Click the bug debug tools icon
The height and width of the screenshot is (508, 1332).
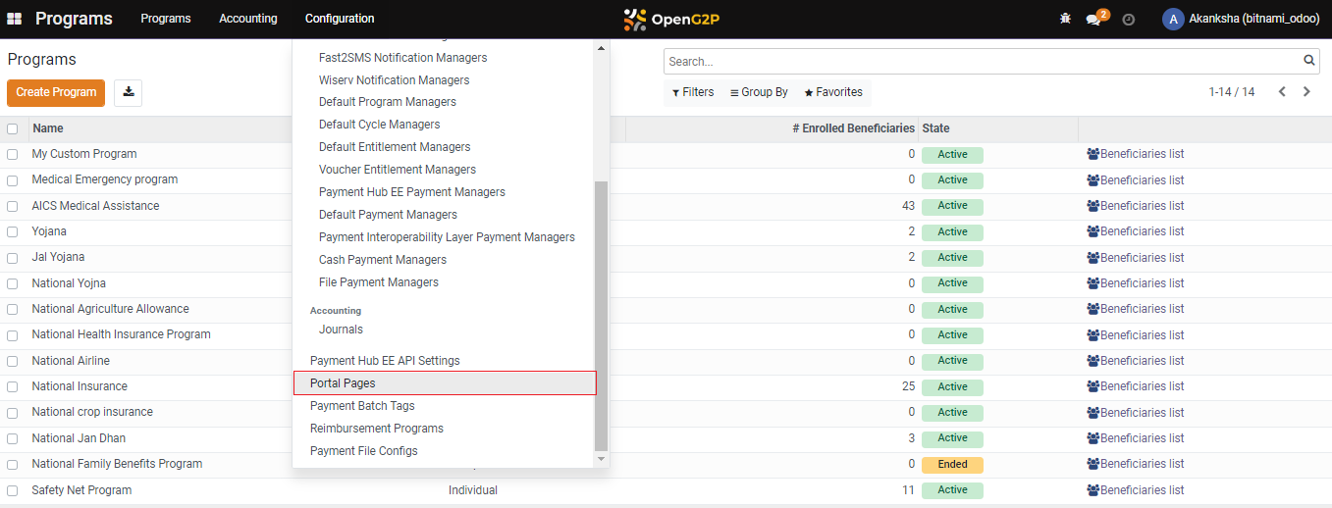tap(1066, 19)
